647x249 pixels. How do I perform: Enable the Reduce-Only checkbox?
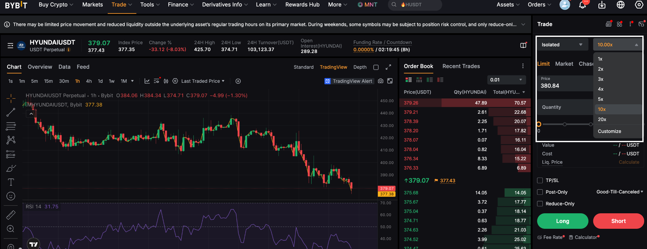point(540,204)
